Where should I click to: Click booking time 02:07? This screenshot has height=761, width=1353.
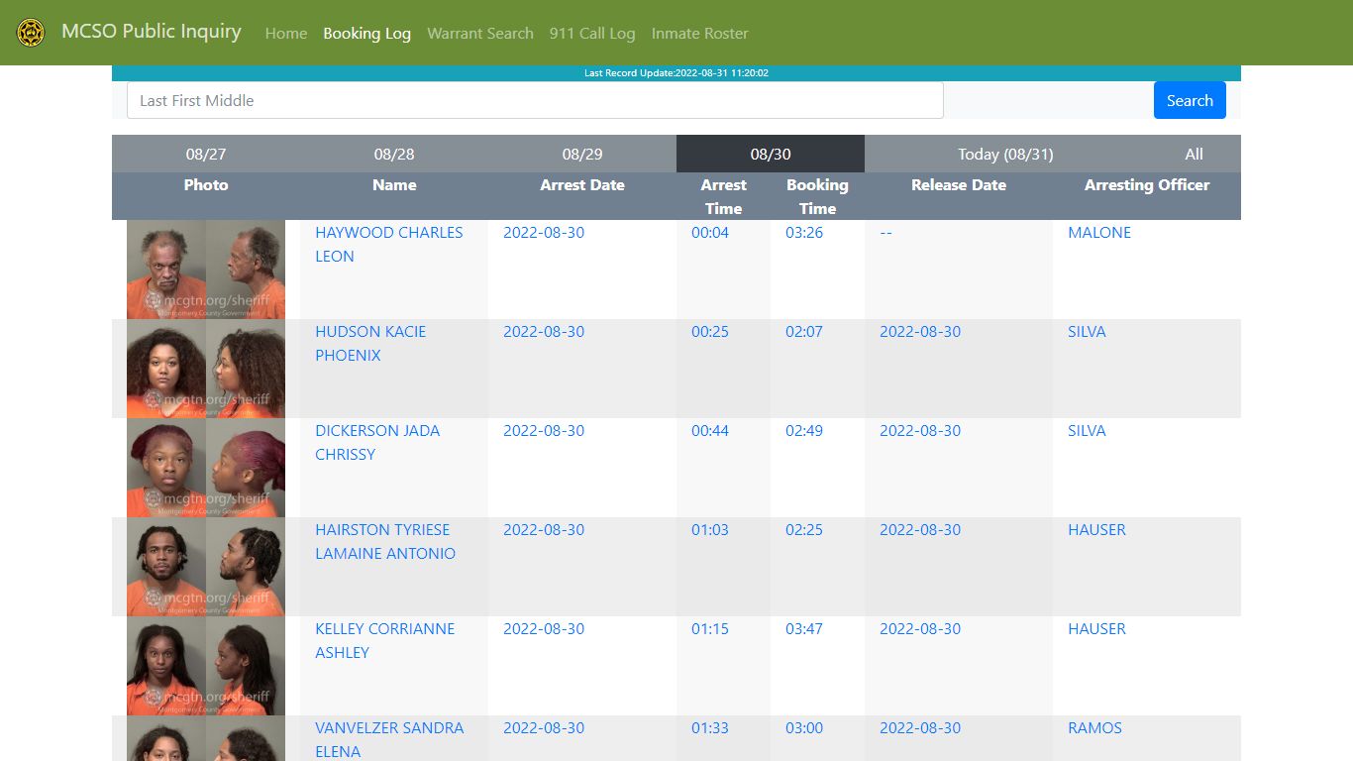tap(804, 331)
